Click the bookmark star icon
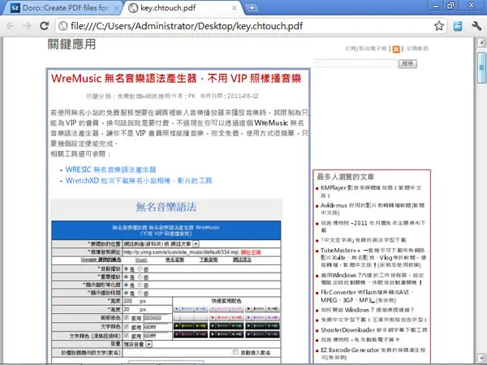487x365 pixels. tap(438, 26)
